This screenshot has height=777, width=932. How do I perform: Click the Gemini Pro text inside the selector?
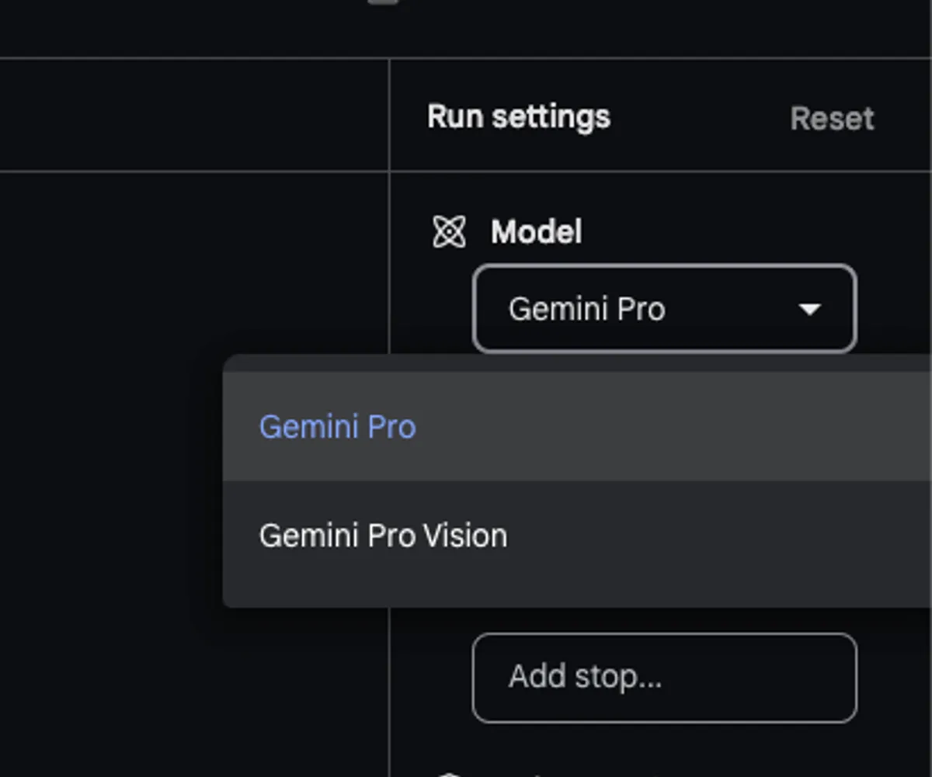coord(586,310)
